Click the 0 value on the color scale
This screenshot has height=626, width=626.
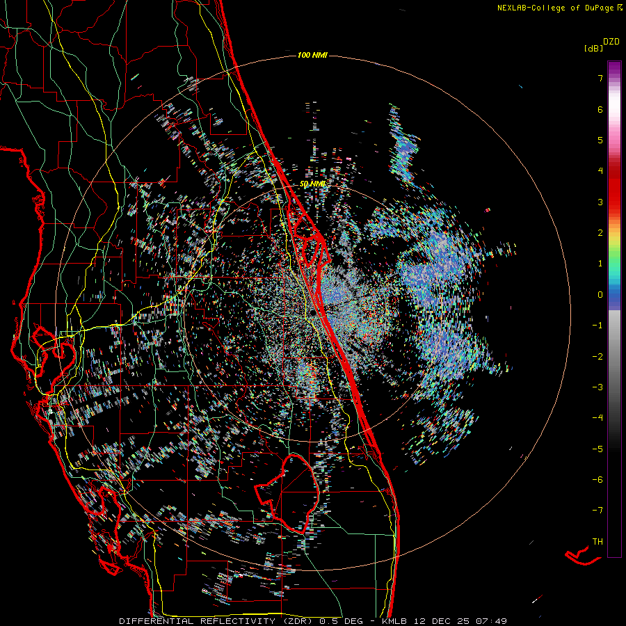tap(600, 295)
